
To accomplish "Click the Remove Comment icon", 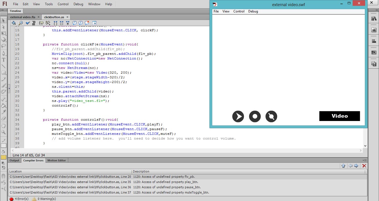I will (x=87, y=23).
